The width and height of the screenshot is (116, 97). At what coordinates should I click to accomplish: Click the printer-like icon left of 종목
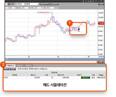pyautogui.click(x=9, y=4)
